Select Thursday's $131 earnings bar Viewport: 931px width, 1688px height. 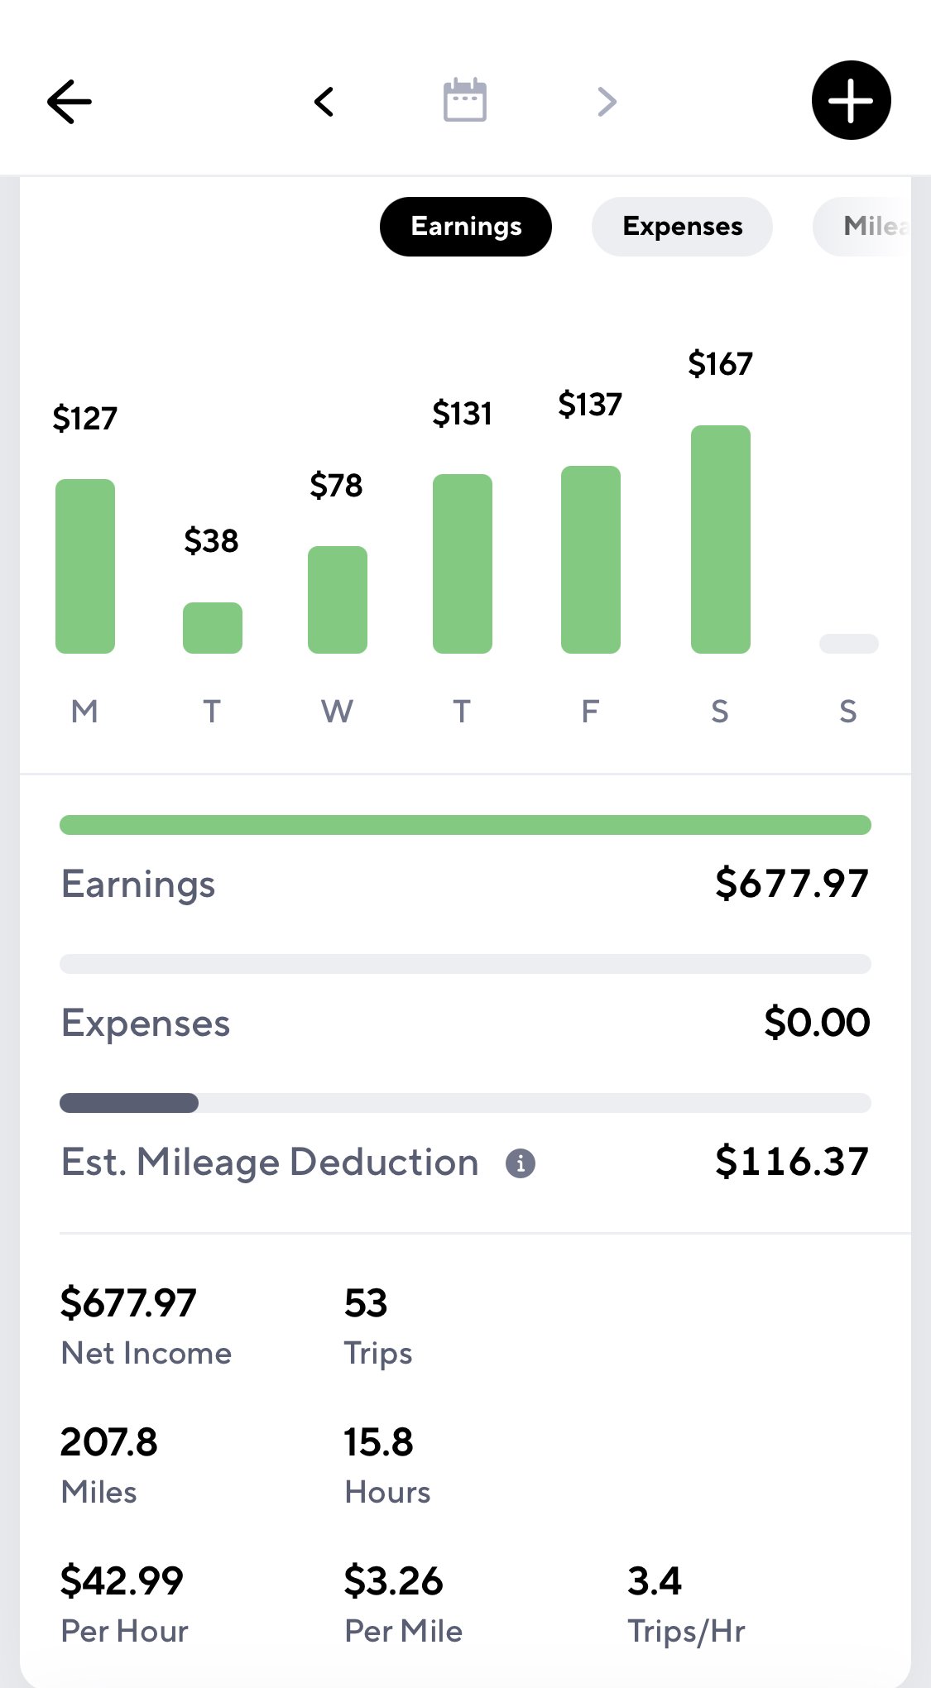[463, 563]
